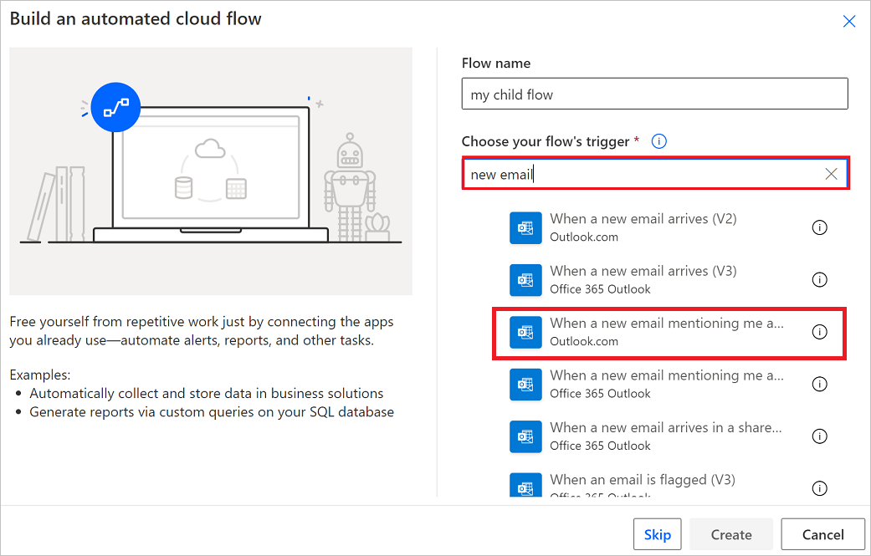Screen dimensions: 871x556
Task: Select the Outlook.com connector icon beside 'When a new email arrives (V2)'
Action: 525,227
